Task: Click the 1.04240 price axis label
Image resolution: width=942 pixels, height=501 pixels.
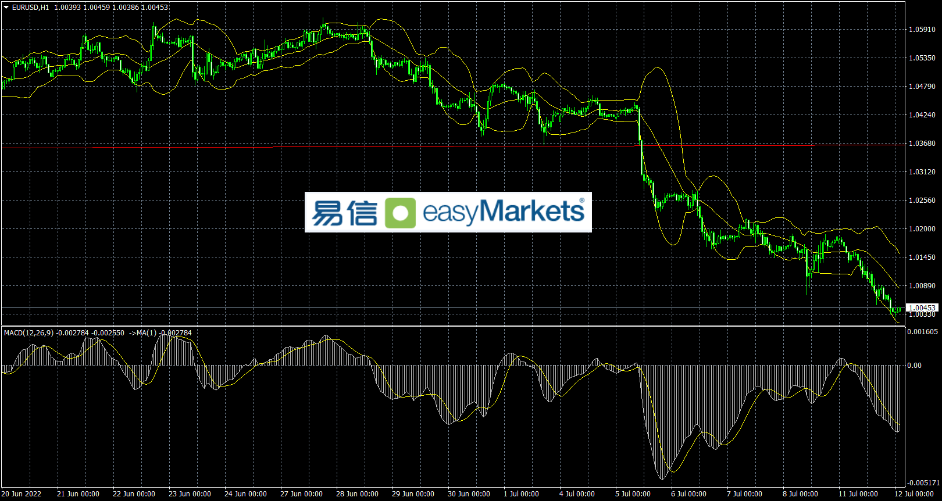Action: tap(922, 115)
